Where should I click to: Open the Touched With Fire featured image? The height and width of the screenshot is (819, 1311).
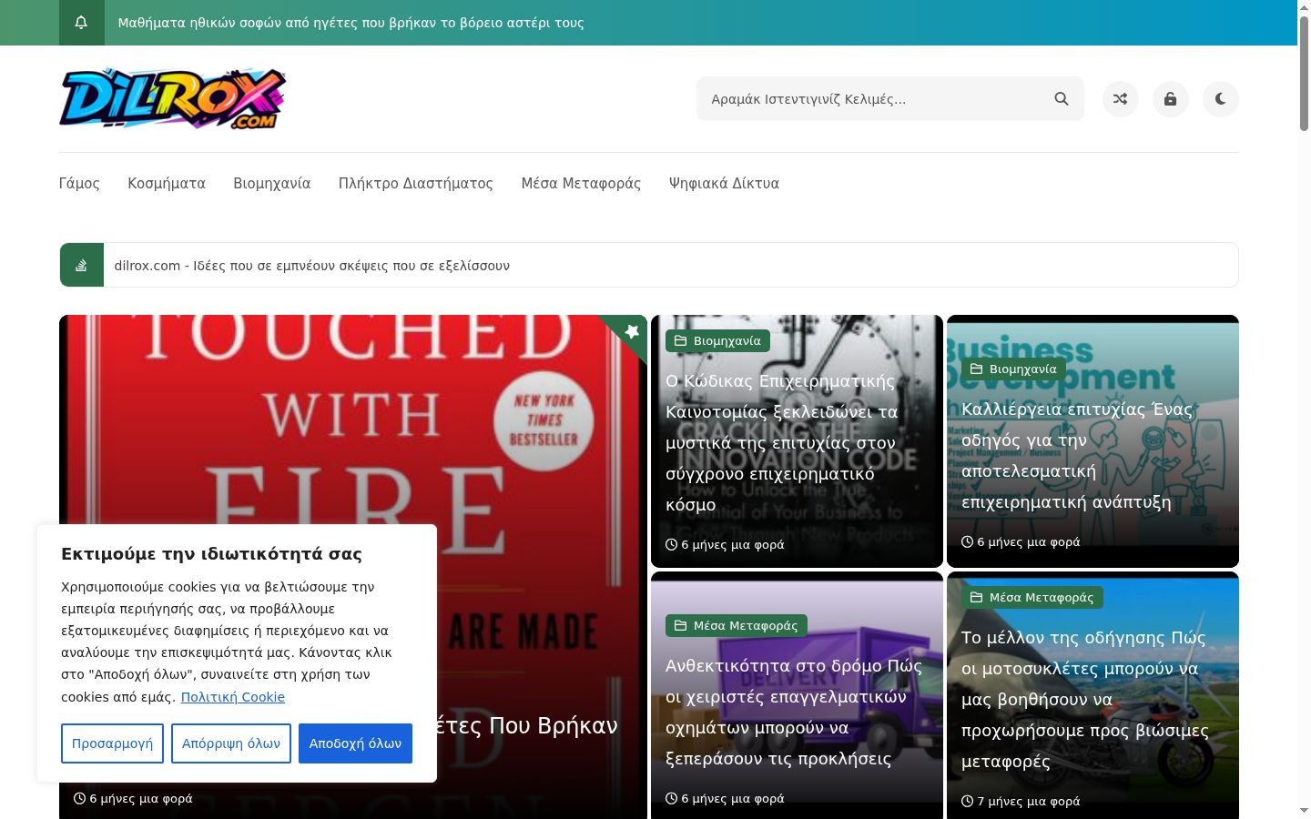pos(353,419)
